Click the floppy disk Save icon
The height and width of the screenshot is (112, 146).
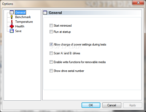click(x=12, y=31)
